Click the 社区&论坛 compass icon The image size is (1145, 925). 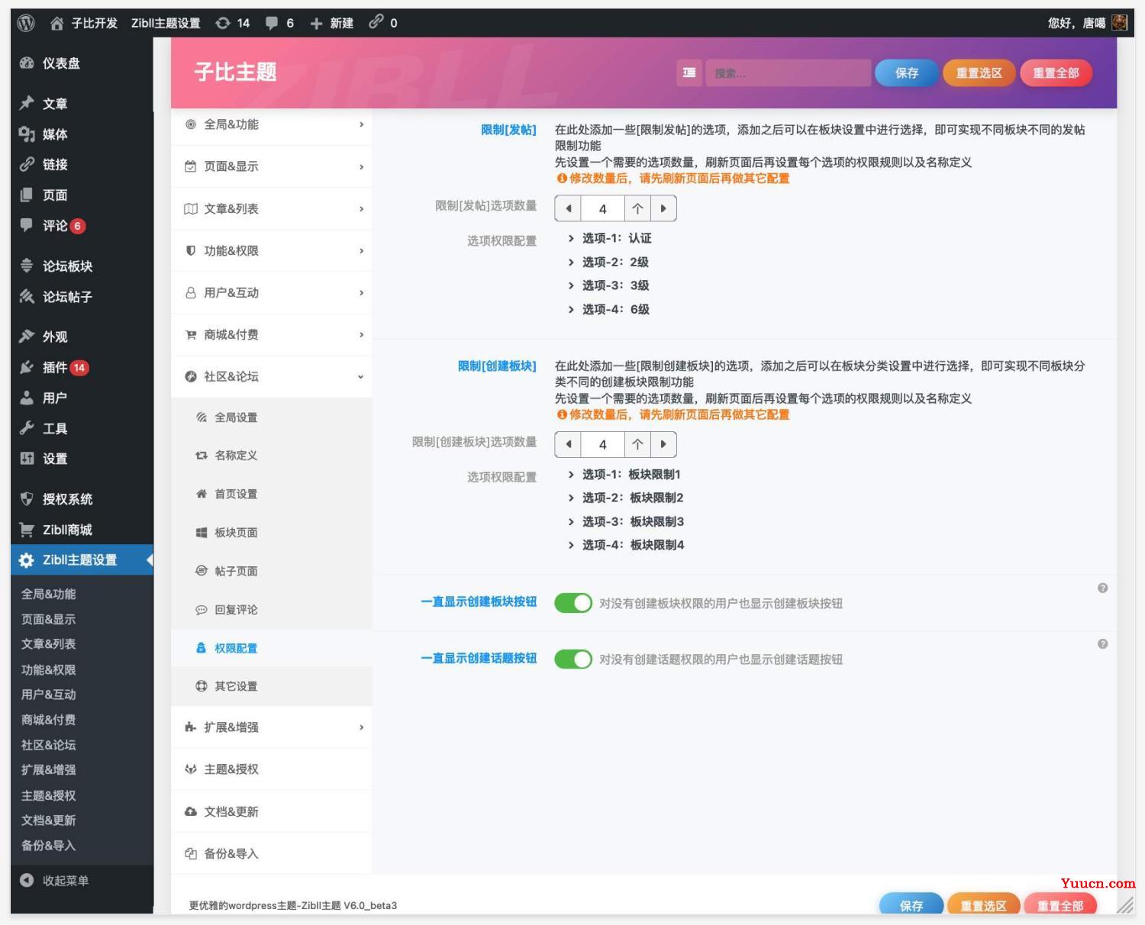191,376
